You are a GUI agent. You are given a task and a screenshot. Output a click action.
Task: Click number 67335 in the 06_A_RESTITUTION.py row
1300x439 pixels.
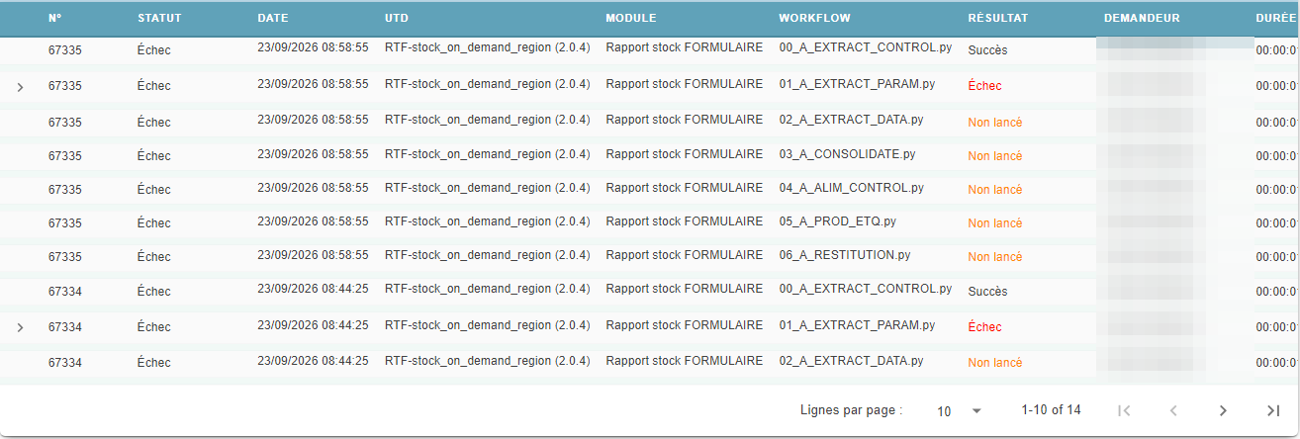pyautogui.click(x=64, y=257)
